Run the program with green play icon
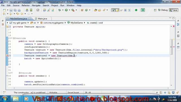This screenshot has width=181, height=102. click(x=66, y=10)
